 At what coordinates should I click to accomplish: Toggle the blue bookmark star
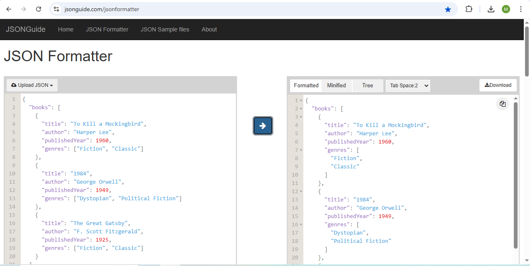(x=448, y=9)
